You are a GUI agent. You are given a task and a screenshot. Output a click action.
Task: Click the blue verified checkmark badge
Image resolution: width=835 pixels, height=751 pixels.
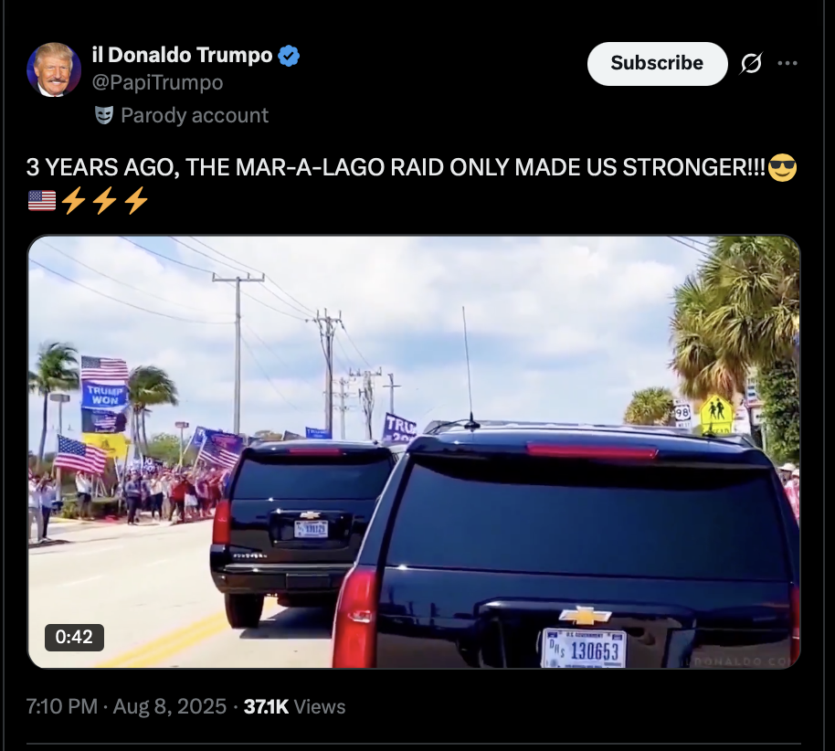coord(289,56)
